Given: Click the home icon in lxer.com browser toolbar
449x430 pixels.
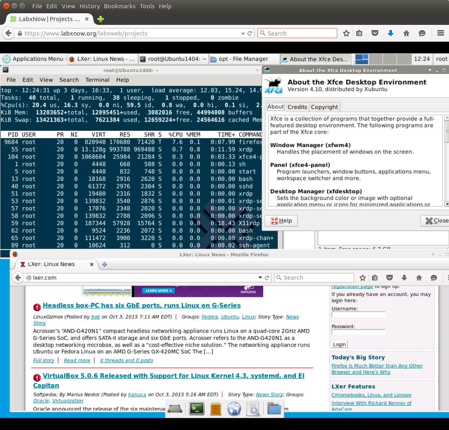Looking at the screenshot, I should (419, 278).
